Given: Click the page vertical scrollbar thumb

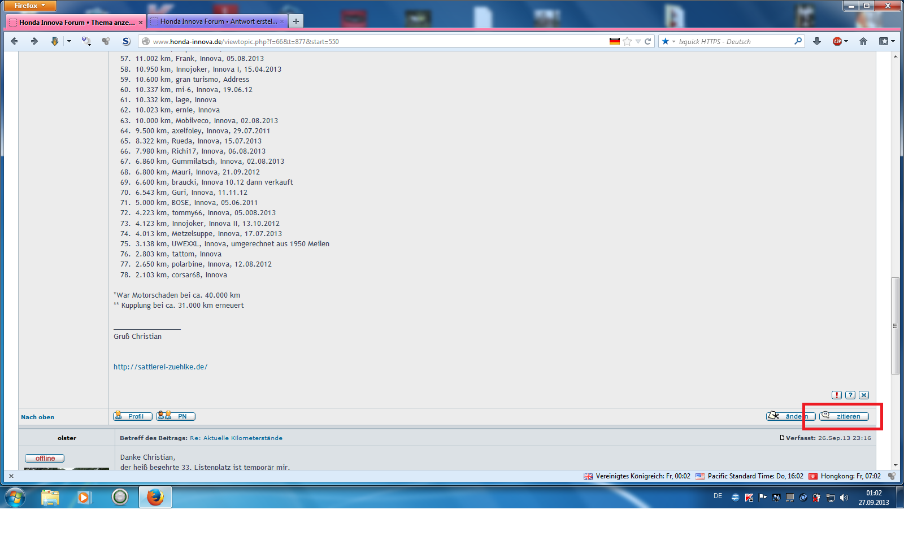Looking at the screenshot, I should coord(895,325).
